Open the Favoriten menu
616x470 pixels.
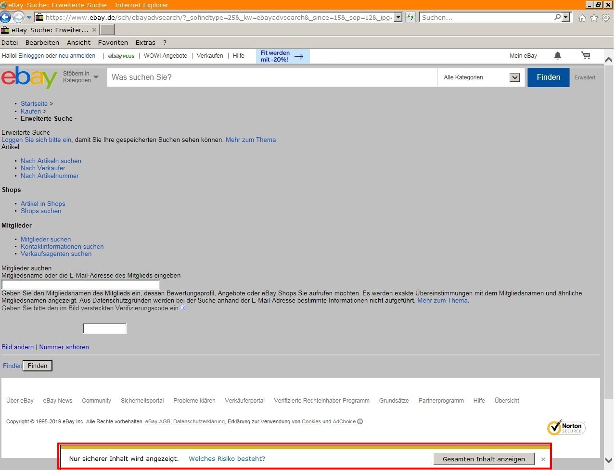click(x=113, y=42)
